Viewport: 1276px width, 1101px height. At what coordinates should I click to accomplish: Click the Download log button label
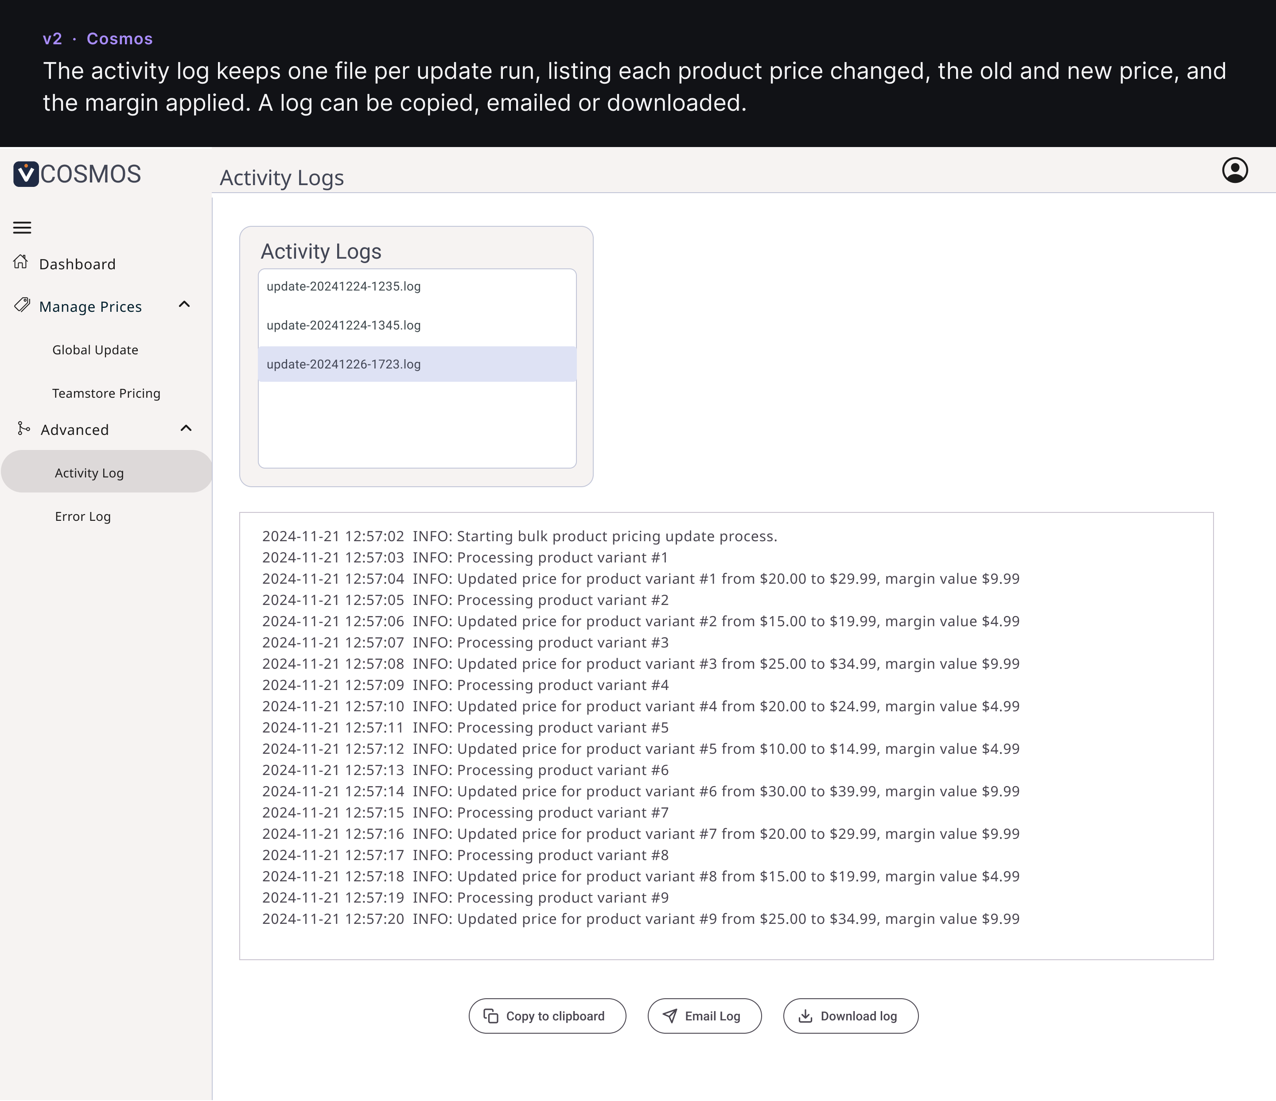(x=859, y=1017)
